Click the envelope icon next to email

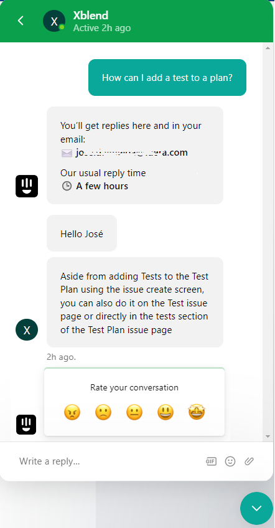(x=67, y=153)
